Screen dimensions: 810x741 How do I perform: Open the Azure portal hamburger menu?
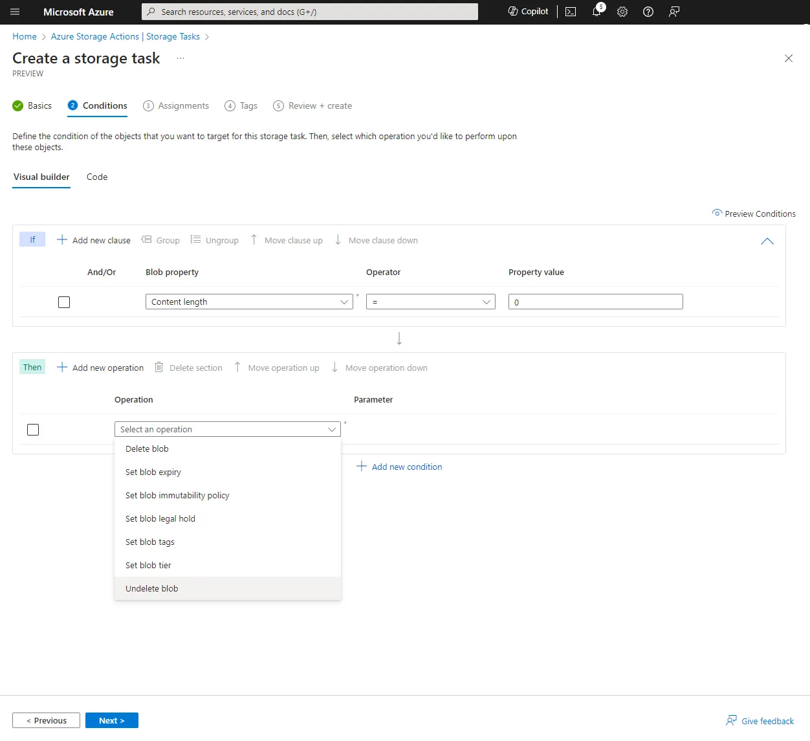pos(15,12)
